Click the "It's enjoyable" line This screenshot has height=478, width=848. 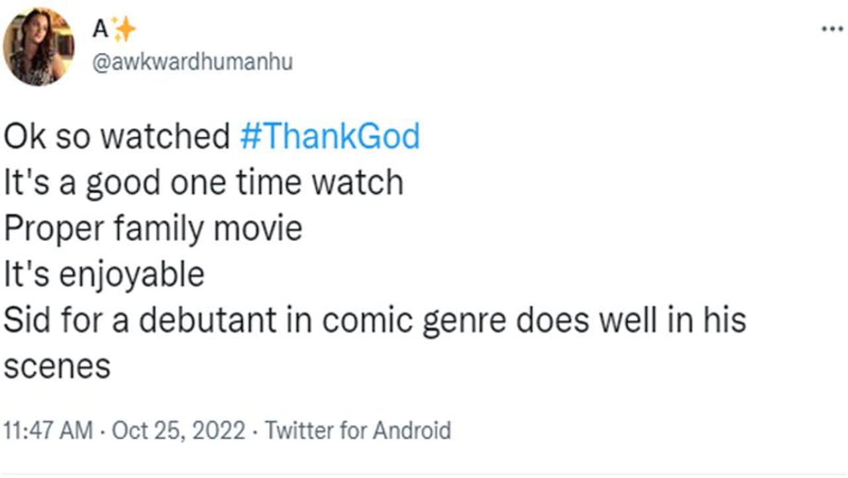coord(104,274)
